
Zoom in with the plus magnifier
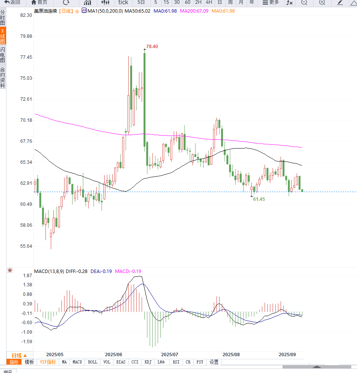point(322,2)
